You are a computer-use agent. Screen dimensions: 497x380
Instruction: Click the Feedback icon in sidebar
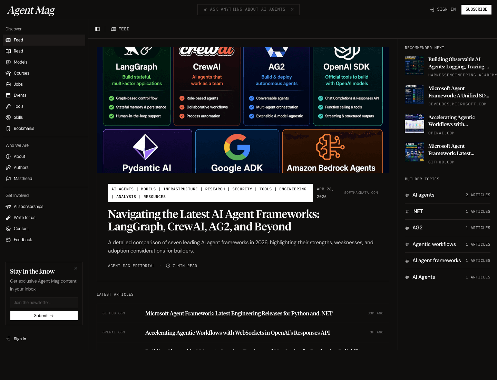tap(8, 240)
